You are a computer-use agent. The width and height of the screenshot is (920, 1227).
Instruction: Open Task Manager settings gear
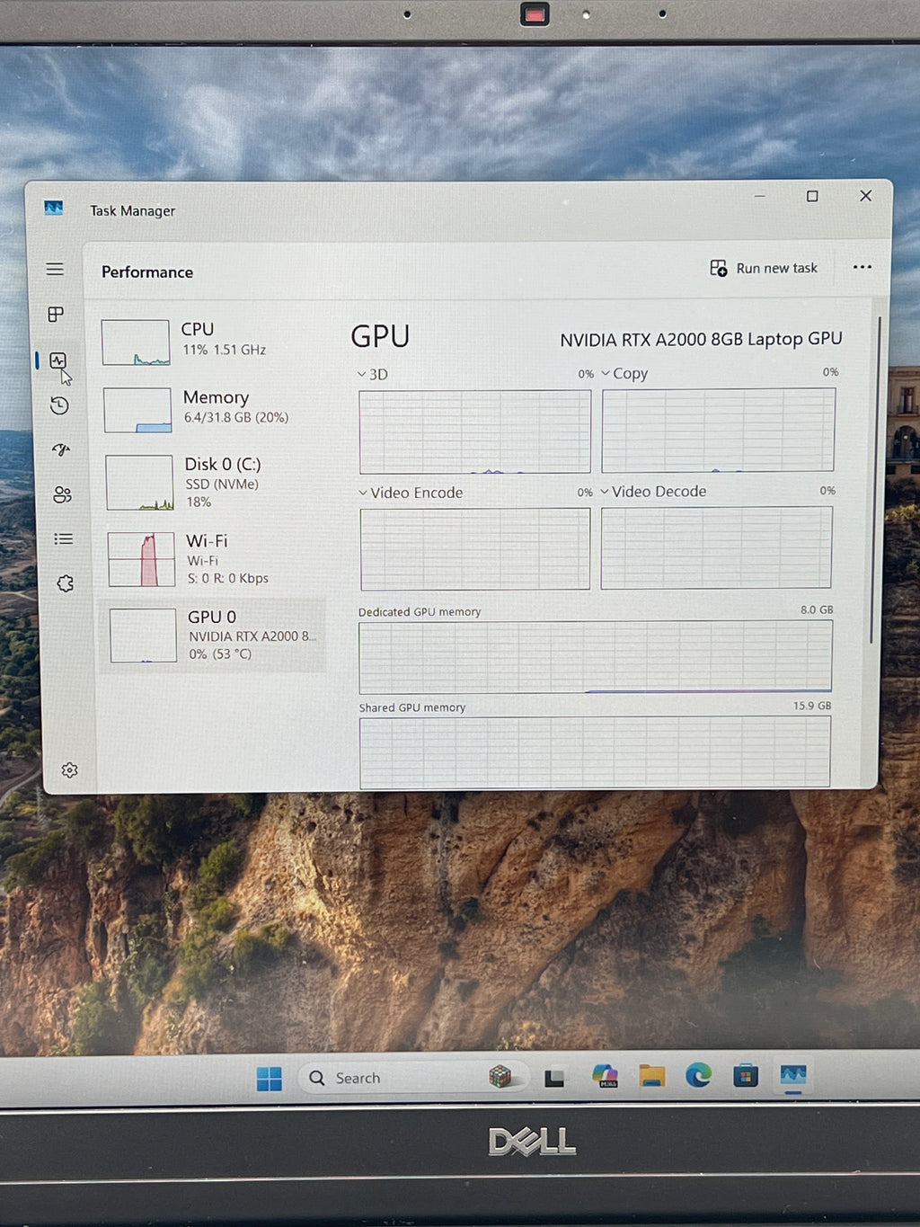coord(69,770)
